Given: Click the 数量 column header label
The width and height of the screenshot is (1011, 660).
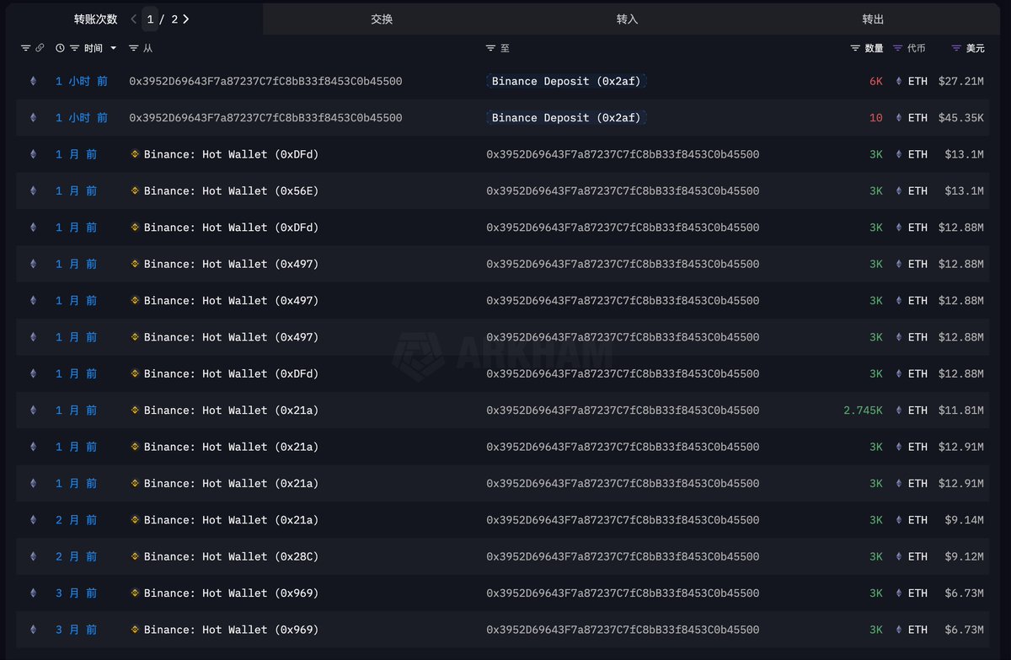Looking at the screenshot, I should [x=875, y=48].
